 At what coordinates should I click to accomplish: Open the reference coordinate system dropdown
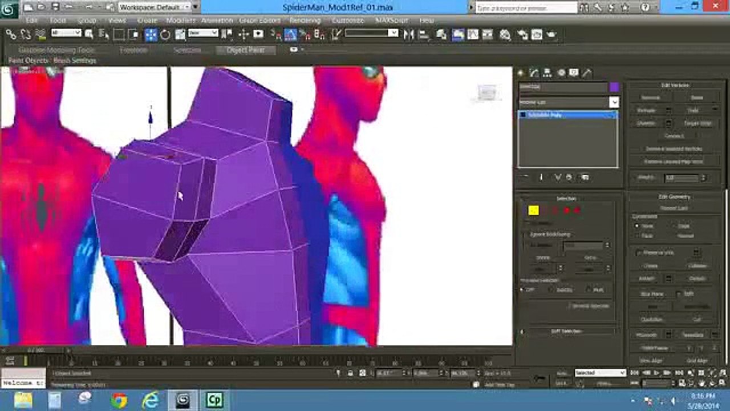tap(203, 33)
